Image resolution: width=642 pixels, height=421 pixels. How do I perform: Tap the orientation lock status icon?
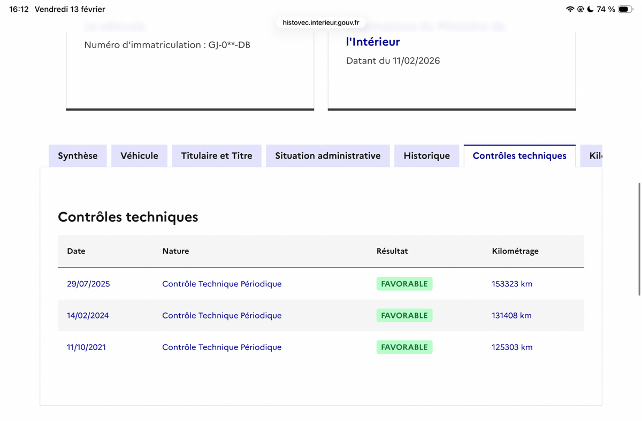580,9
